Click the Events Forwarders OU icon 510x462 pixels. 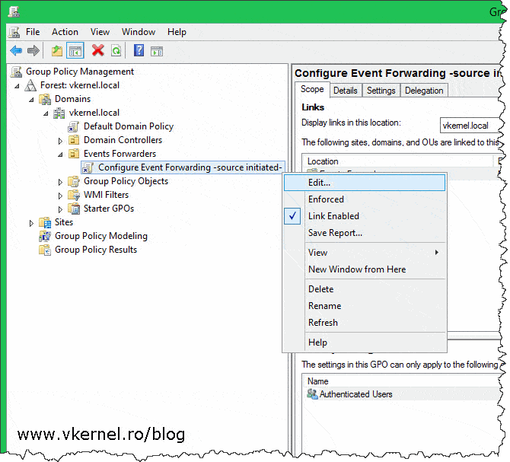[x=74, y=154]
